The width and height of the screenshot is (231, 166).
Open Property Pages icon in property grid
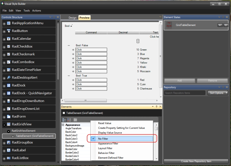click(x=75, y=120)
